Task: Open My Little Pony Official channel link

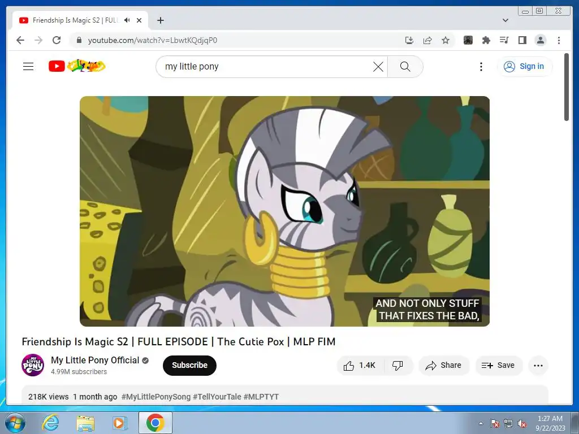Action: pyautogui.click(x=95, y=360)
